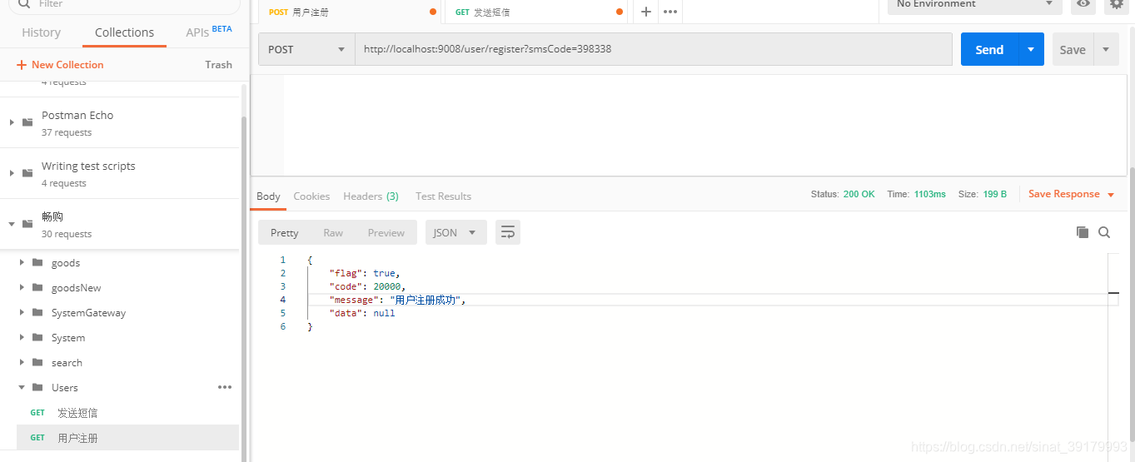
Task: Select Pretty response view
Action: [x=285, y=232]
